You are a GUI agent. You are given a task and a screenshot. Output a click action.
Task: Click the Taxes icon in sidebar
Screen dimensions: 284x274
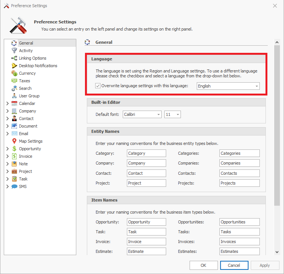(14, 81)
